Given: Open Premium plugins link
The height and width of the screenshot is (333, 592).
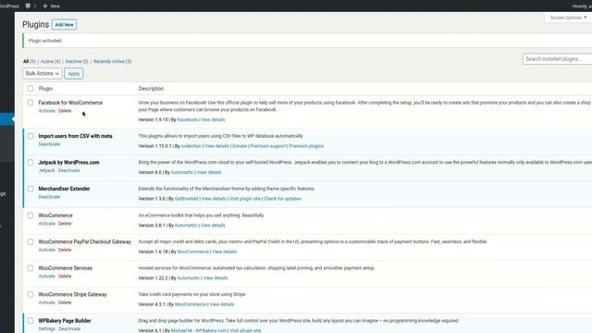Looking at the screenshot, I should pyautogui.click(x=306, y=146).
